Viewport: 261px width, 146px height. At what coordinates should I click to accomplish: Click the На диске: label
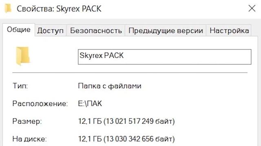(x=30, y=139)
